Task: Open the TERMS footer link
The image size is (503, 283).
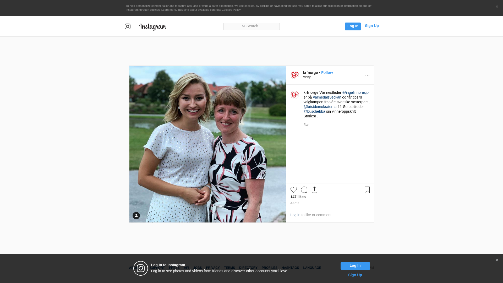Action: tap(229, 268)
